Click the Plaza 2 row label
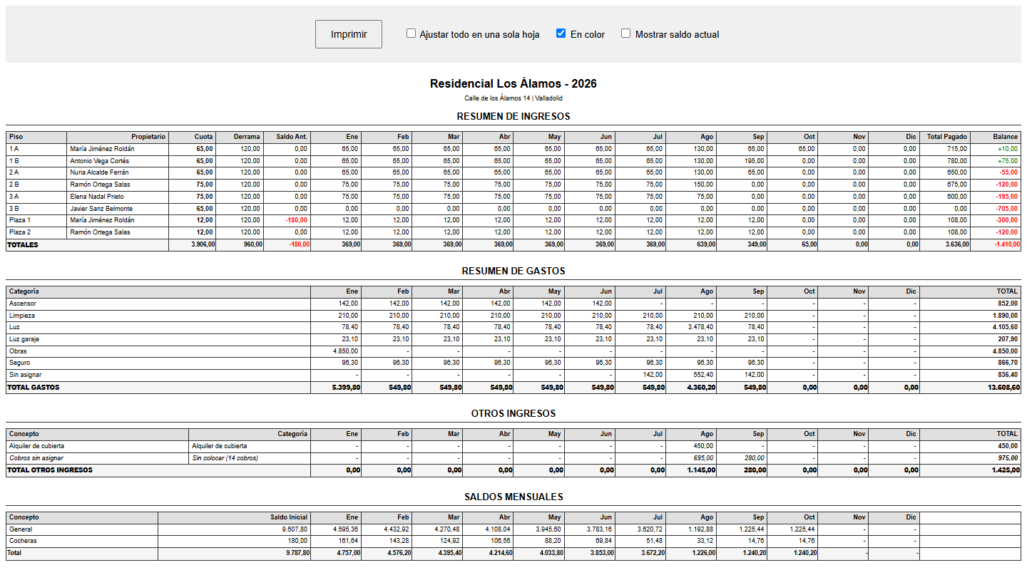 point(20,232)
